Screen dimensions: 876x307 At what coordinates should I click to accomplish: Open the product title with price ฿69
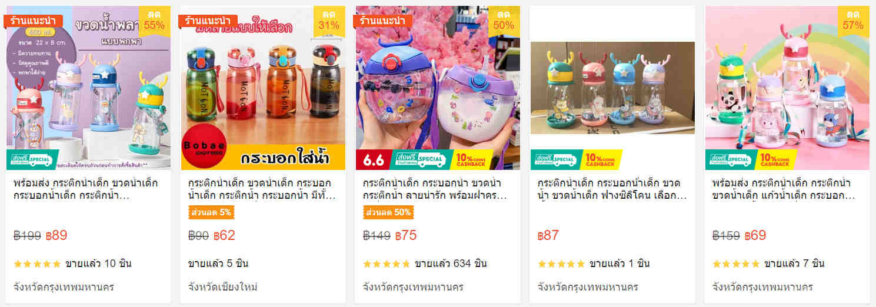click(x=785, y=189)
